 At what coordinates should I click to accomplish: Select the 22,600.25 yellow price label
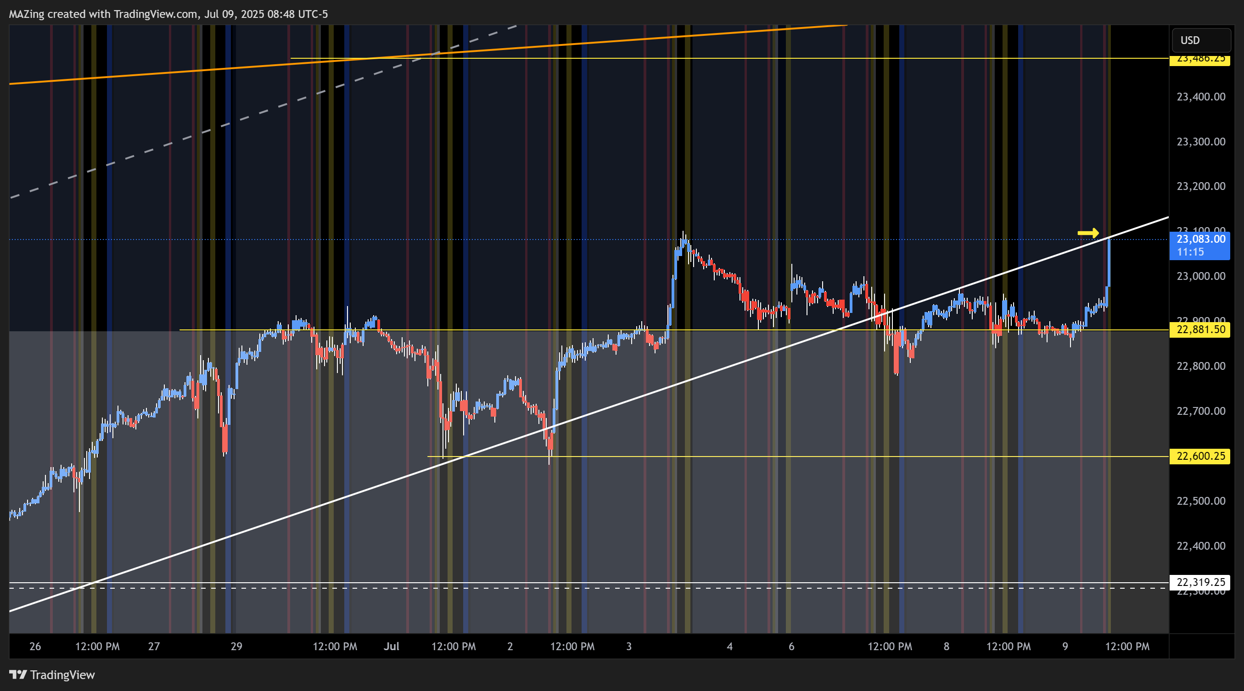1200,456
